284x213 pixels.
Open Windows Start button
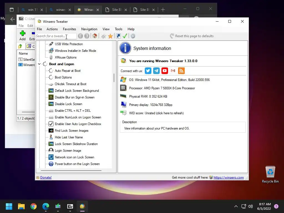point(9,206)
